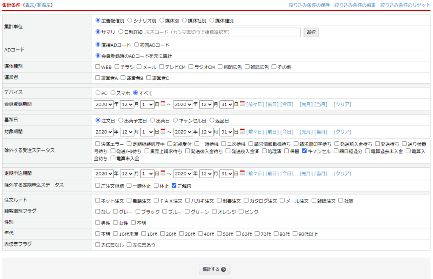Expand end month dropdown in 対象期間

point(208,131)
